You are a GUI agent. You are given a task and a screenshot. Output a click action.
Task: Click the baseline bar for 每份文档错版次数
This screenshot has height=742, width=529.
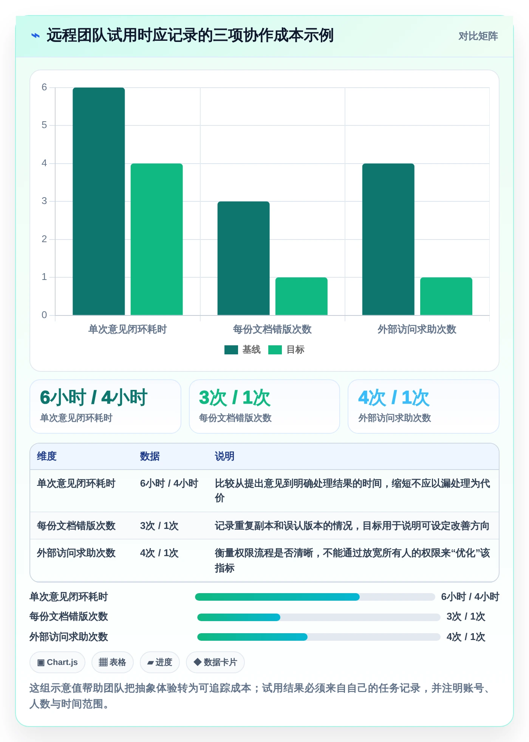tap(243, 258)
